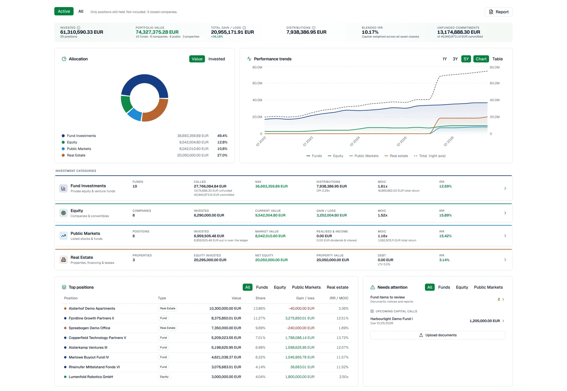The image size is (567, 391).
Task: Click the info icon next to Distributions
Action: pos(314,28)
